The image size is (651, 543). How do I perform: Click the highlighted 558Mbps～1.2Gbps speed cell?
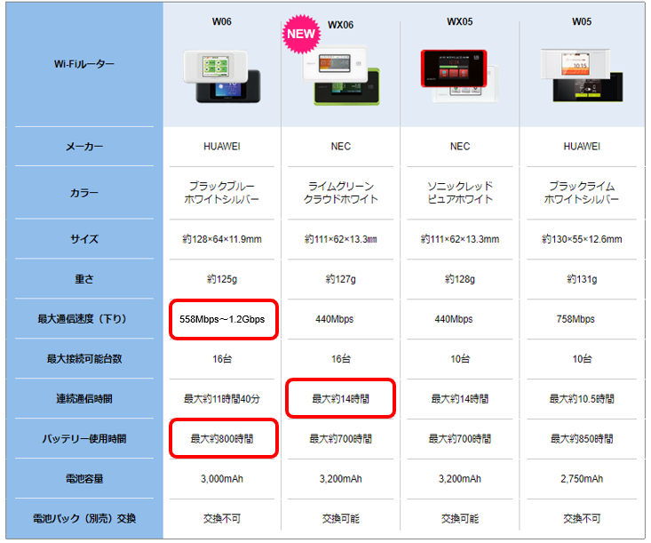point(222,319)
